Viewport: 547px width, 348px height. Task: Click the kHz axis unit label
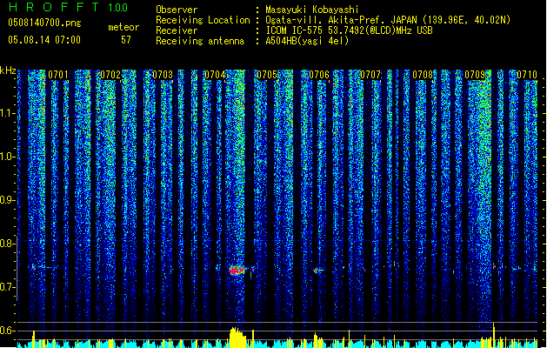[x=8, y=70]
